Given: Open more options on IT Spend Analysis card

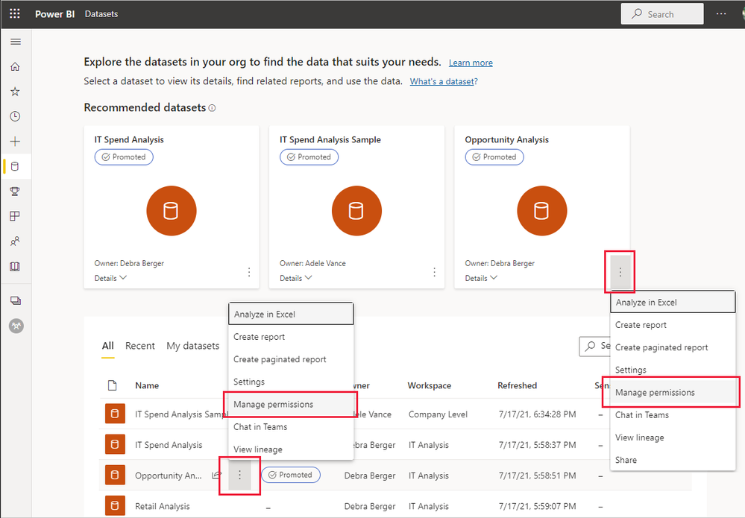Looking at the screenshot, I should point(249,271).
